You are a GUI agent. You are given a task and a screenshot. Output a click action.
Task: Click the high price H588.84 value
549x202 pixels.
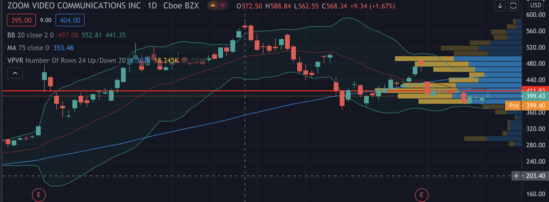[x=278, y=6]
